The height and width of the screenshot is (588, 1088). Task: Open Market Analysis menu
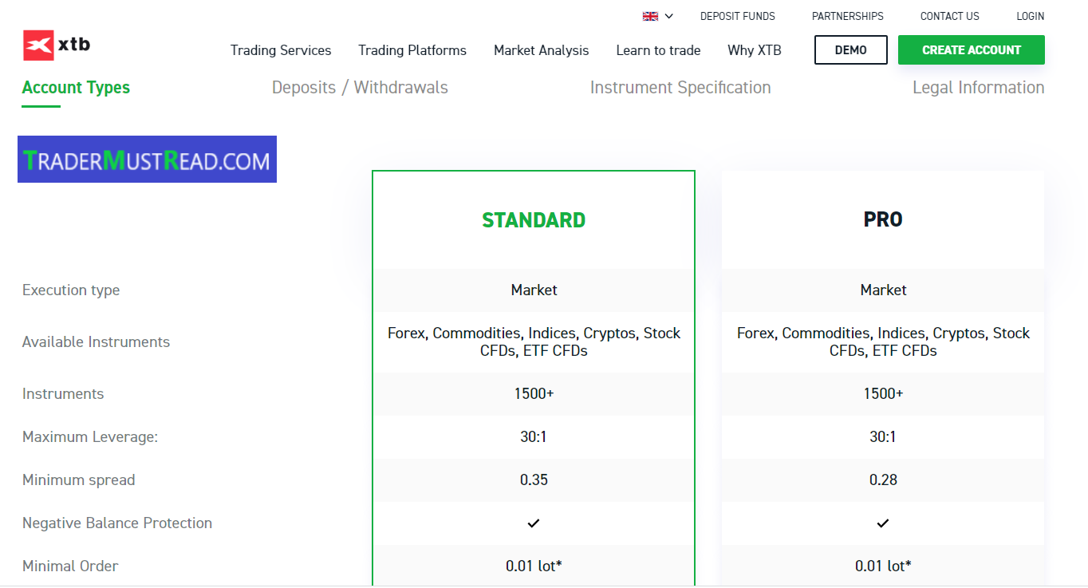point(541,50)
